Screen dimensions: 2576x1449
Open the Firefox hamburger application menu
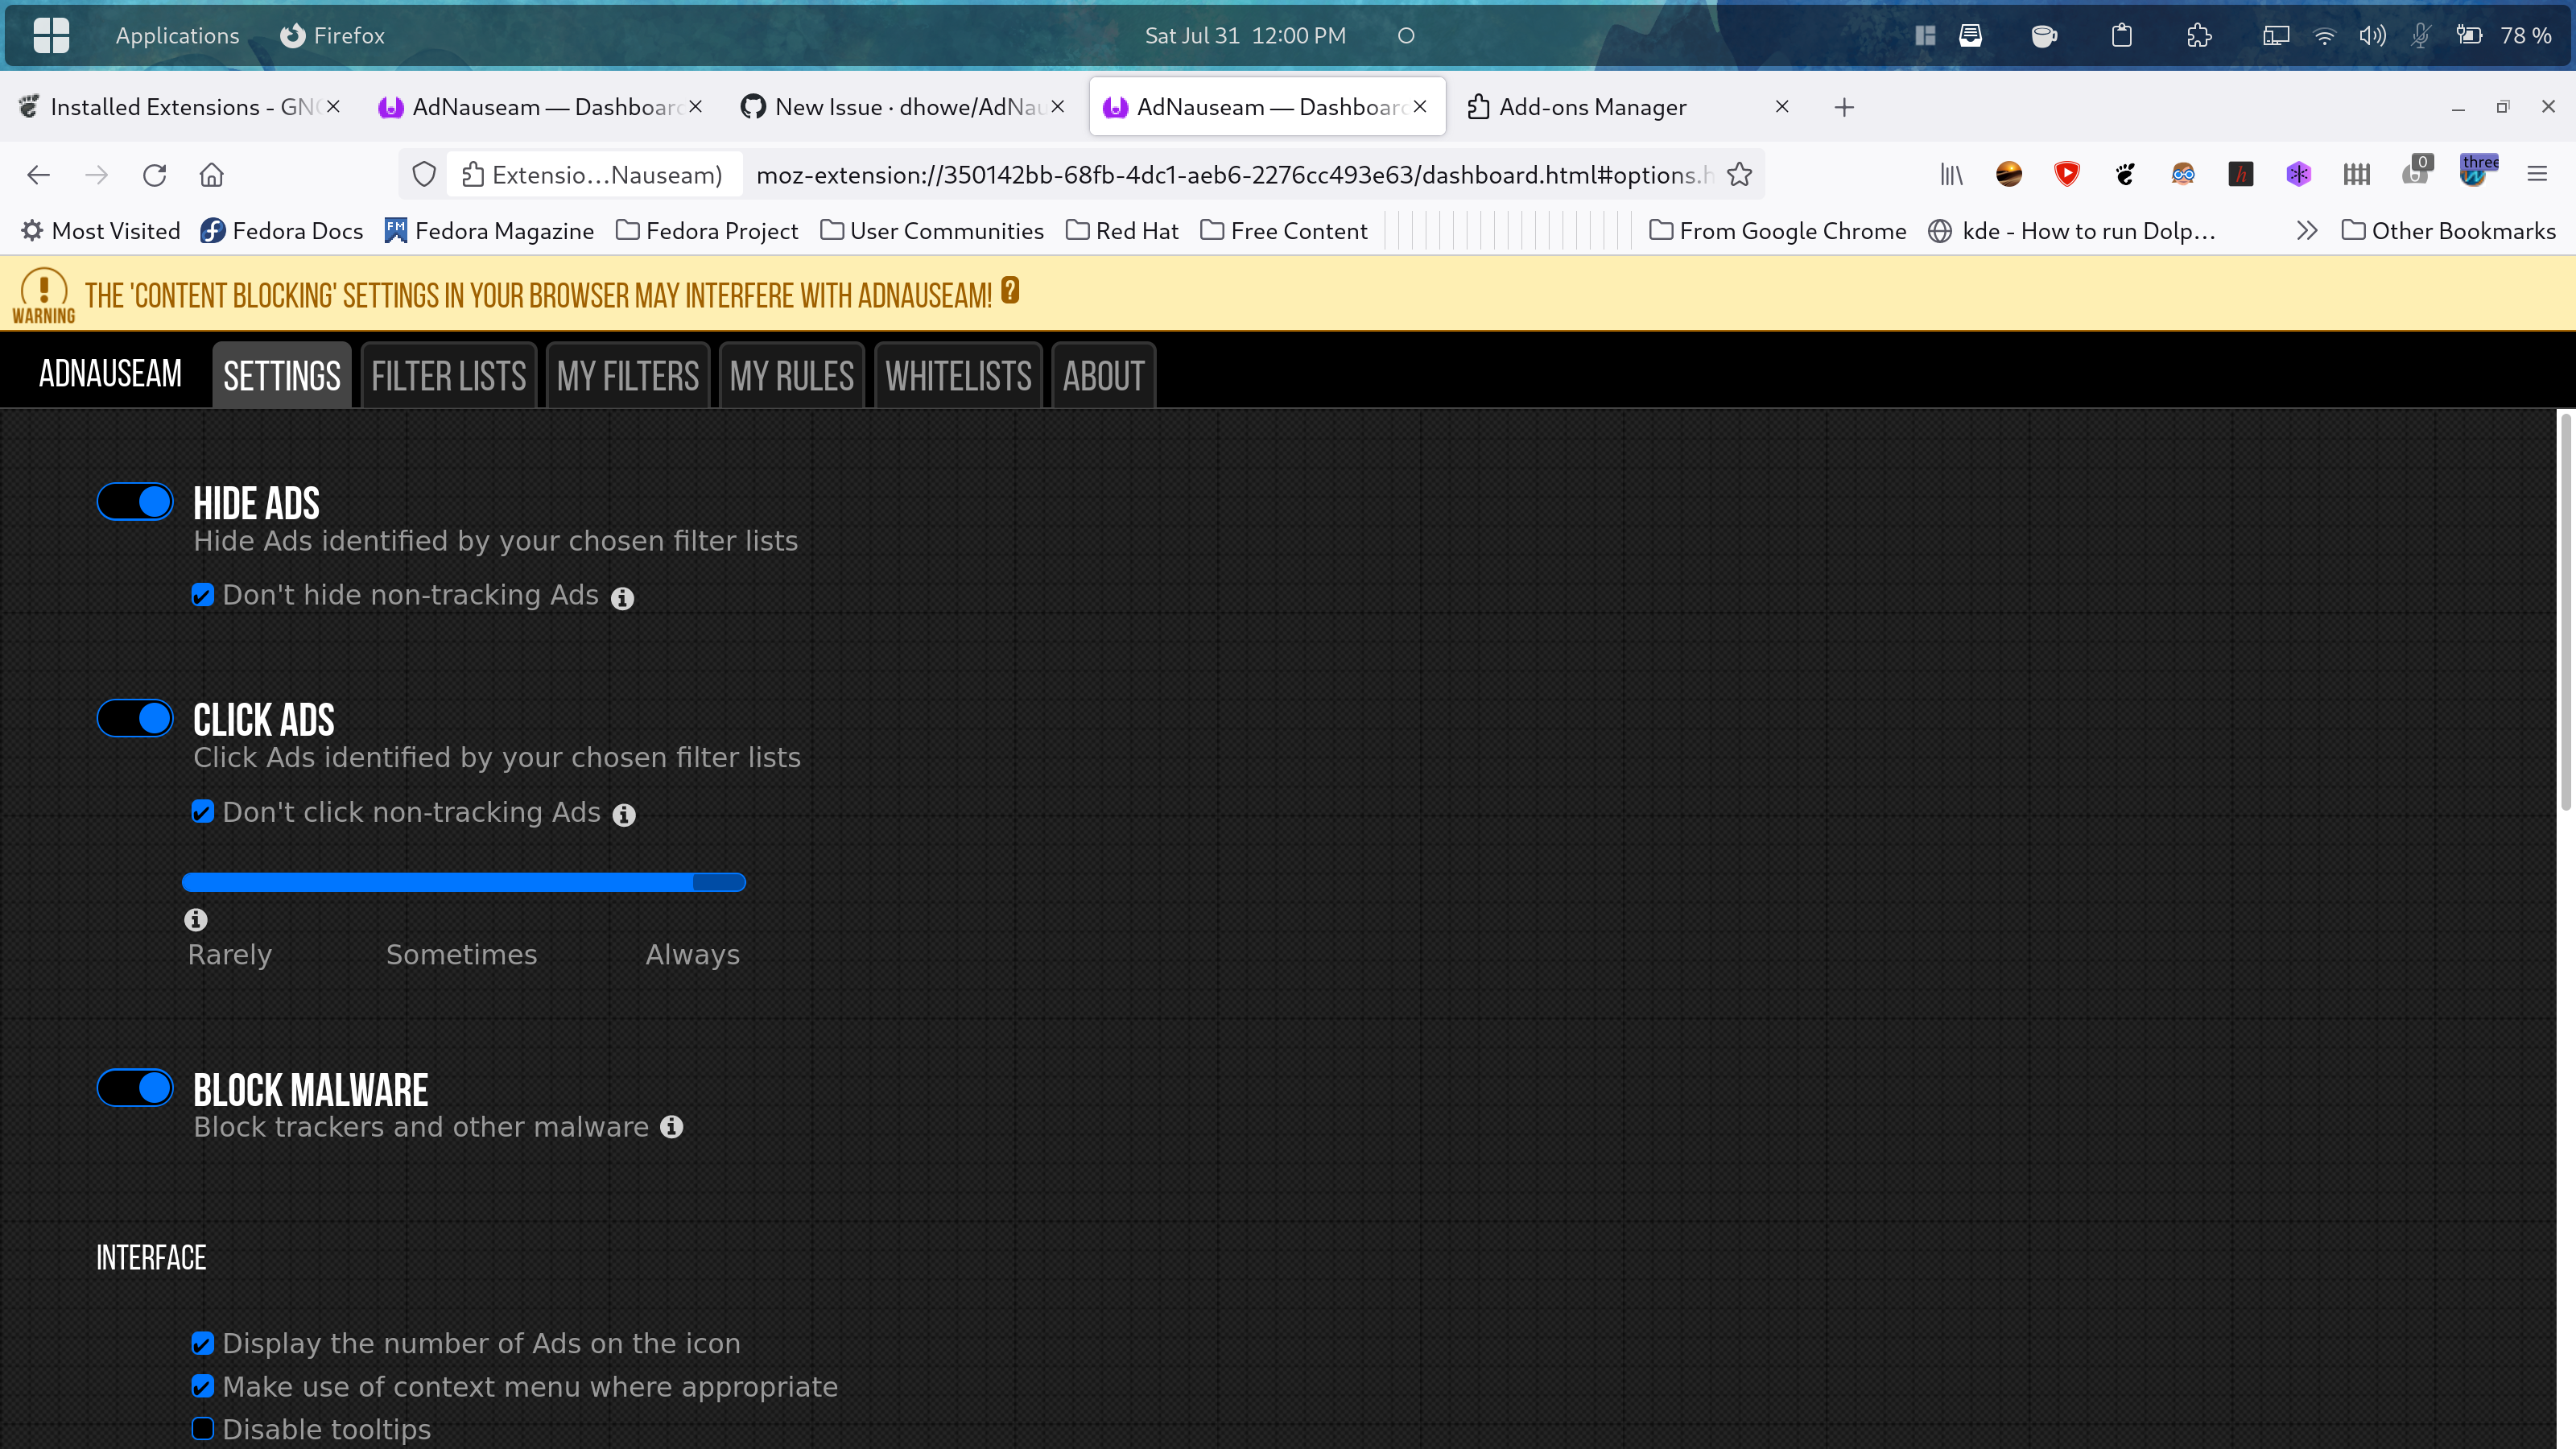pyautogui.click(x=2539, y=174)
